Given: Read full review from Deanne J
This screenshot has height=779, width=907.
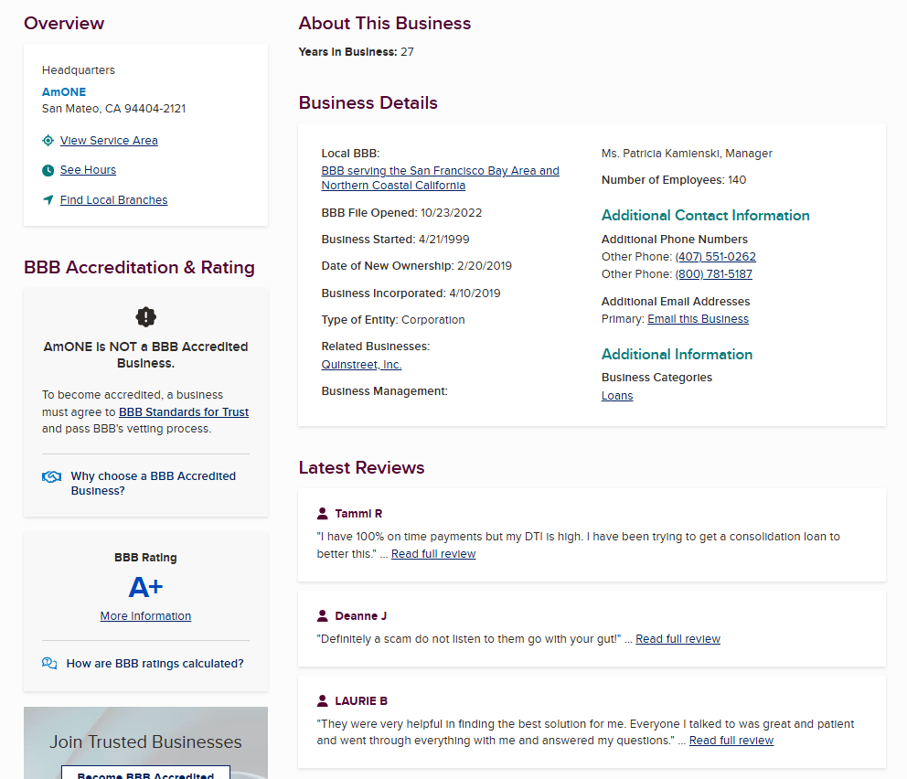Looking at the screenshot, I should [678, 639].
